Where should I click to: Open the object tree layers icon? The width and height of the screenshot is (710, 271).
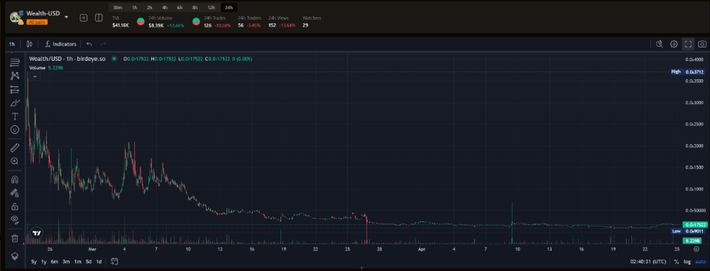14,255
